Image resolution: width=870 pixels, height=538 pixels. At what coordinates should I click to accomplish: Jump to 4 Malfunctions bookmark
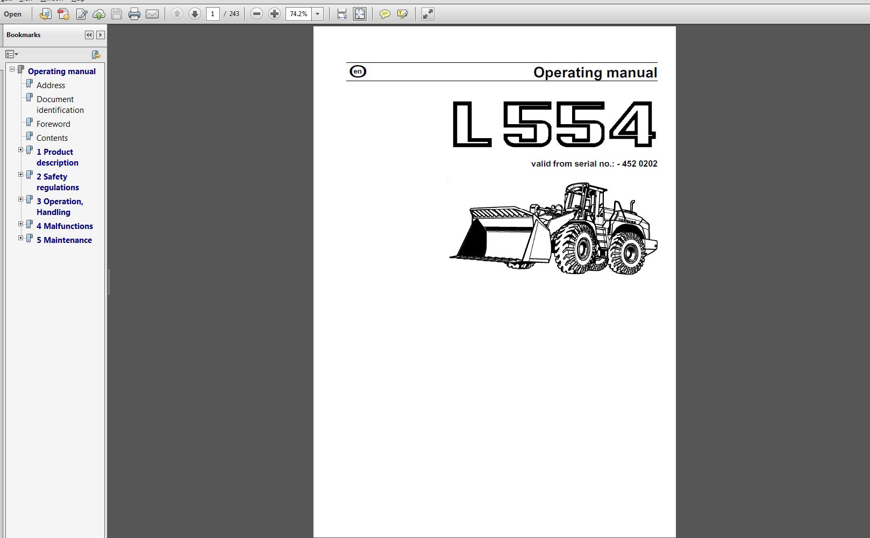pos(65,226)
